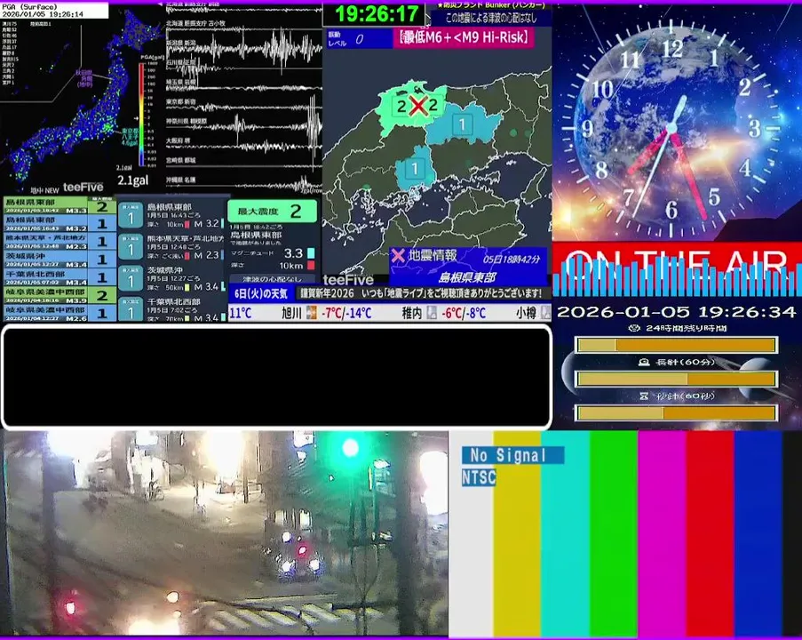Click the 新潟県 新潟 seismograph trace
802x640 pixels.
[244, 50]
